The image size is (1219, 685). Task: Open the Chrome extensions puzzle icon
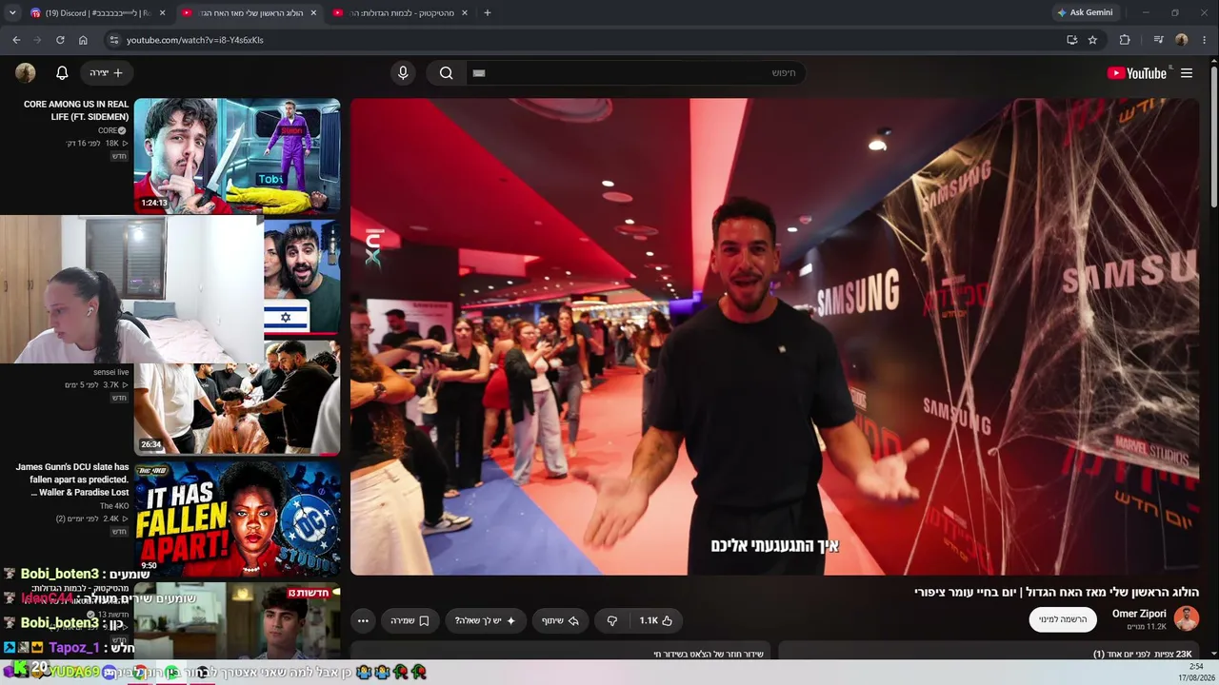pos(1125,40)
